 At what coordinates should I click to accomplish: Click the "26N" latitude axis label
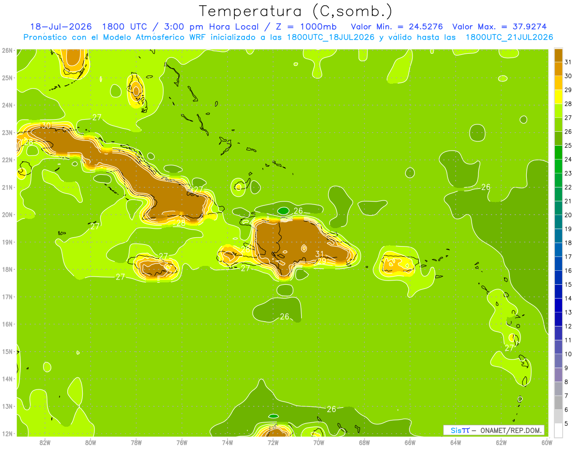(7, 50)
